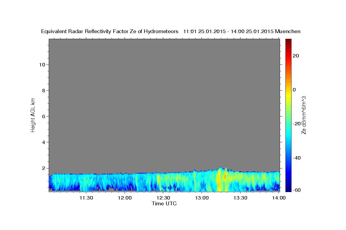
Task: Click the 12:00 time tick label
Action: point(125,198)
